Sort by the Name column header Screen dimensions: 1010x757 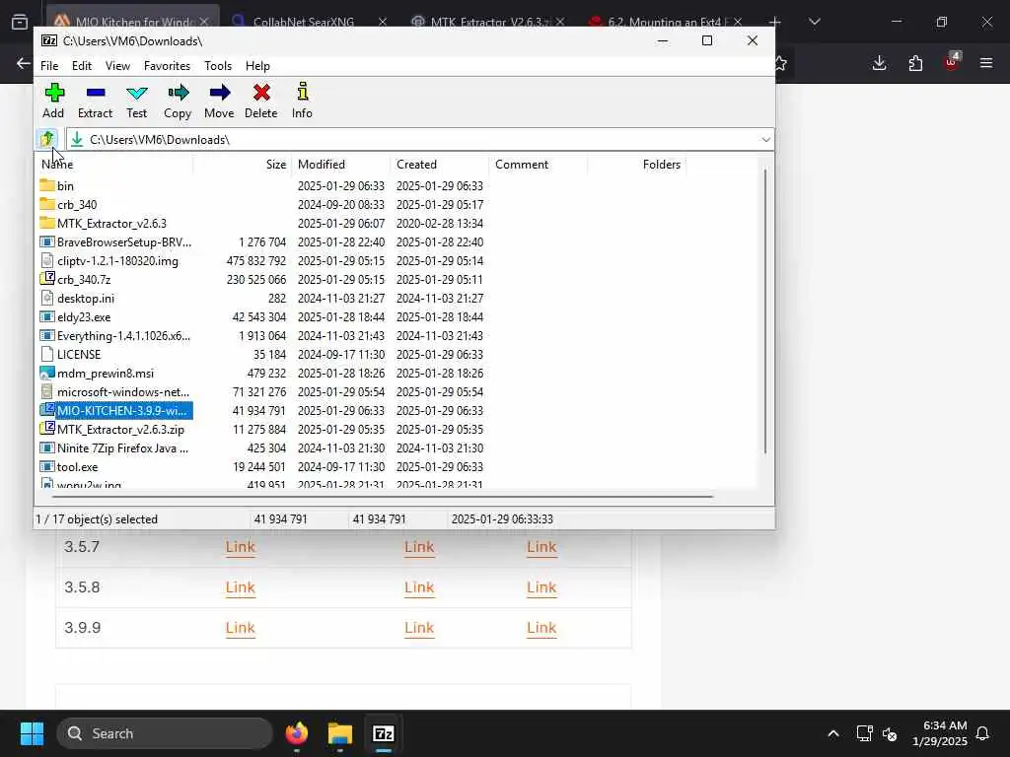click(114, 165)
